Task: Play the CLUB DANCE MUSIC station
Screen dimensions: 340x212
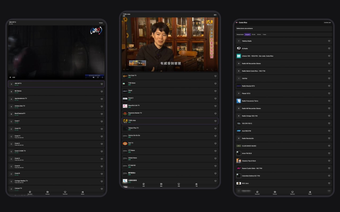Action: (x=284, y=146)
